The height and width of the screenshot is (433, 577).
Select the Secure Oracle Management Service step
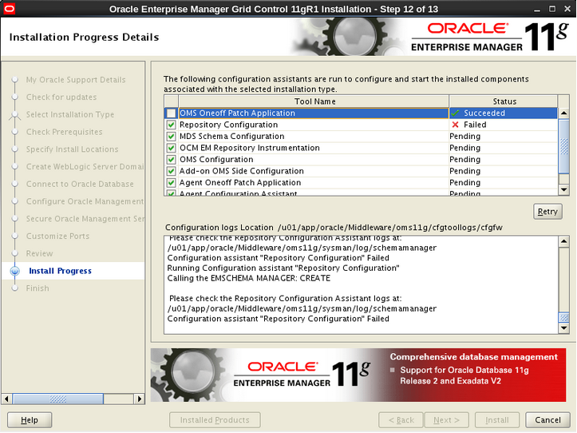click(85, 219)
